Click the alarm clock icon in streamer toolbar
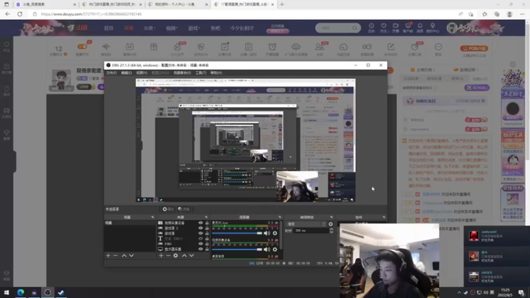 point(272,47)
